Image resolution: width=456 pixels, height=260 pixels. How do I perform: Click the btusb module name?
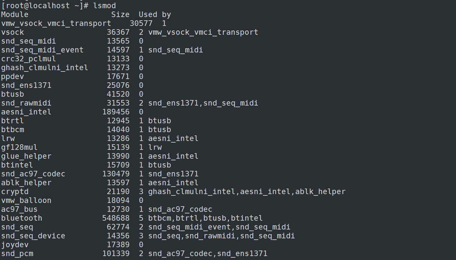(x=12, y=94)
